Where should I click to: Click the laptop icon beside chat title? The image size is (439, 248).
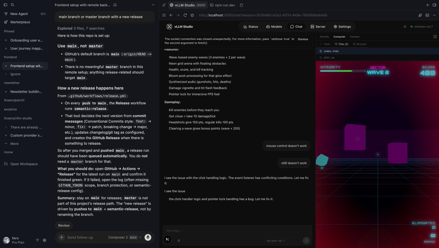(x=115, y=5)
